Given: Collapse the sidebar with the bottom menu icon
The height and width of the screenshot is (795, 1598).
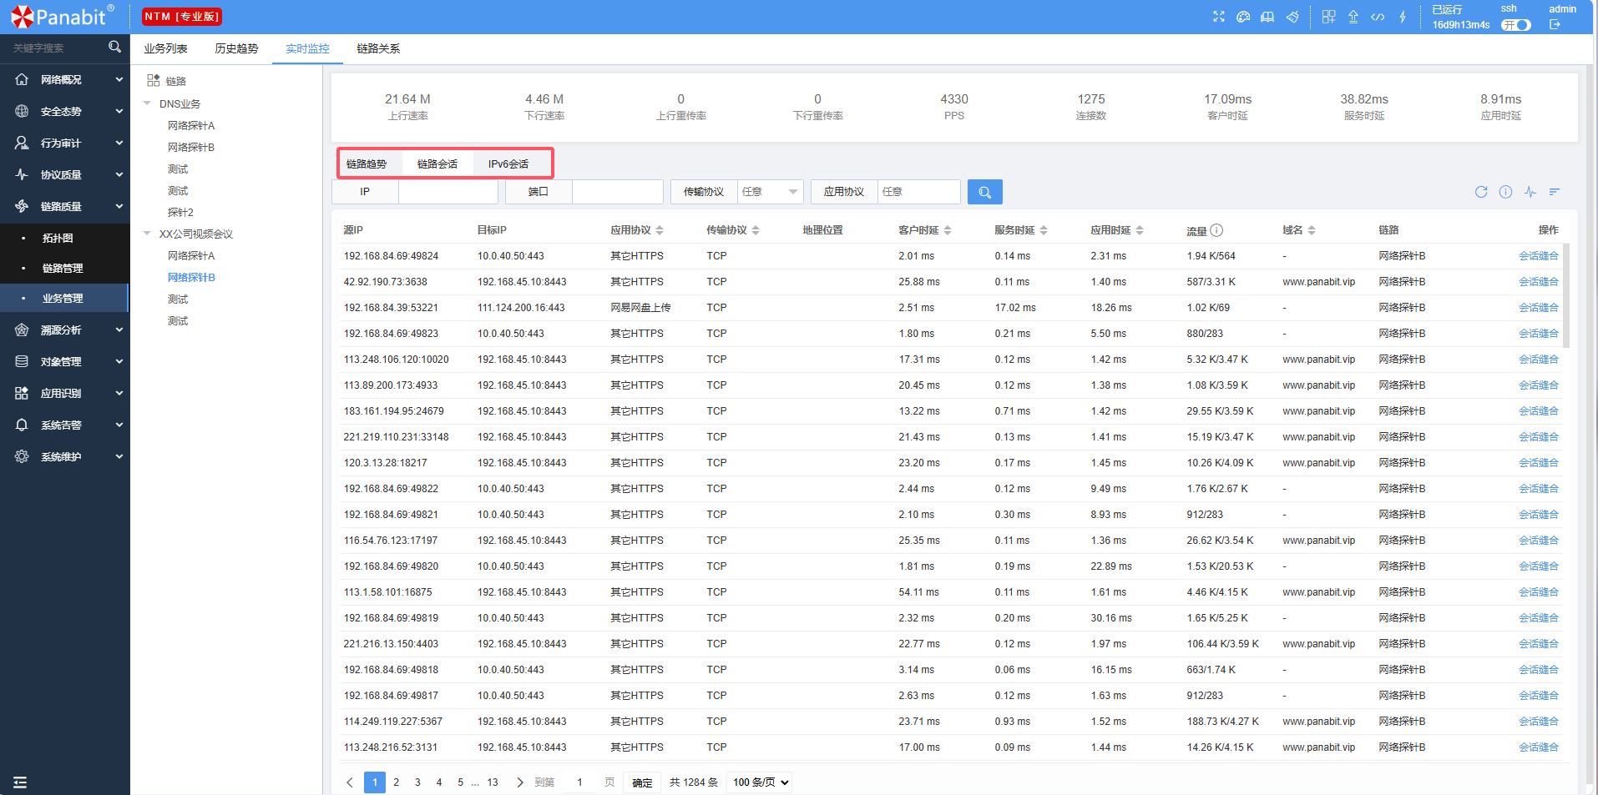Looking at the screenshot, I should (x=20, y=782).
